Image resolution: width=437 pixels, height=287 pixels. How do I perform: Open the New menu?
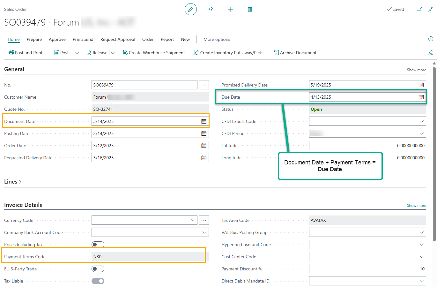[x=185, y=39]
